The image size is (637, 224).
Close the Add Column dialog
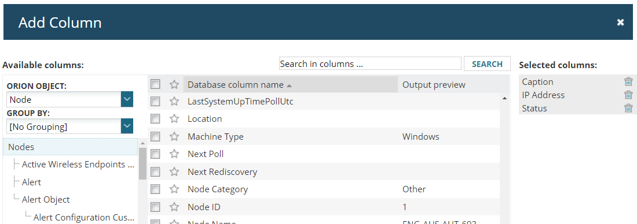[620, 23]
